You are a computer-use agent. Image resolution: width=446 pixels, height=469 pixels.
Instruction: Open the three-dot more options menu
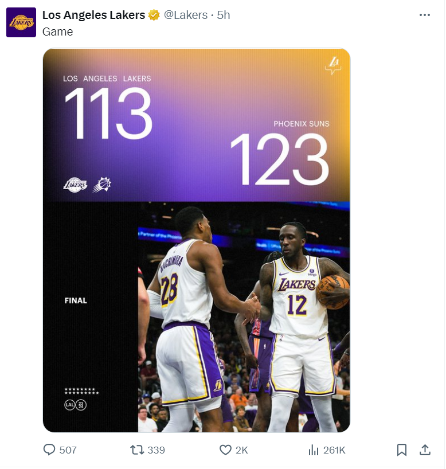point(424,15)
